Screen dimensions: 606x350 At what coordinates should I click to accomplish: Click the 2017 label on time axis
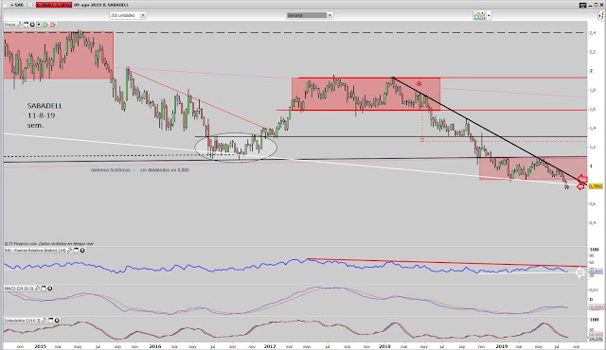click(269, 346)
